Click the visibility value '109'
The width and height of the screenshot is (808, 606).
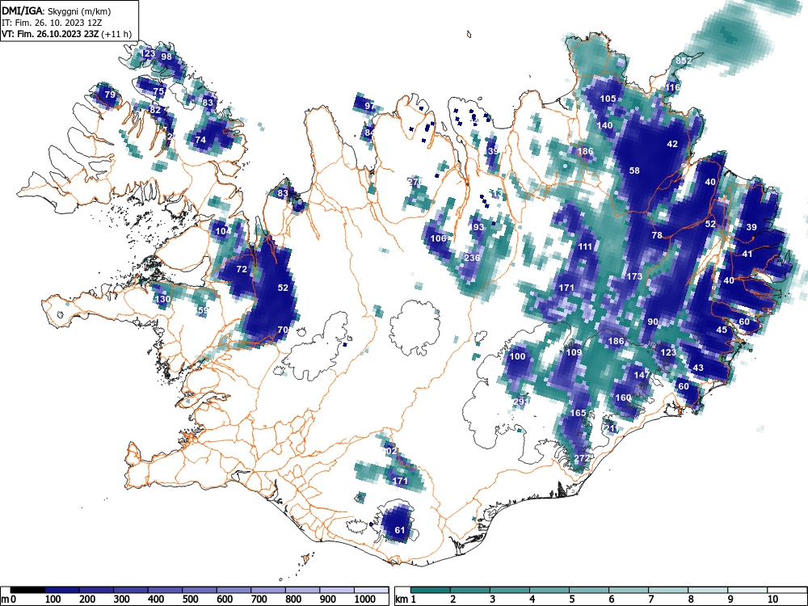(574, 352)
